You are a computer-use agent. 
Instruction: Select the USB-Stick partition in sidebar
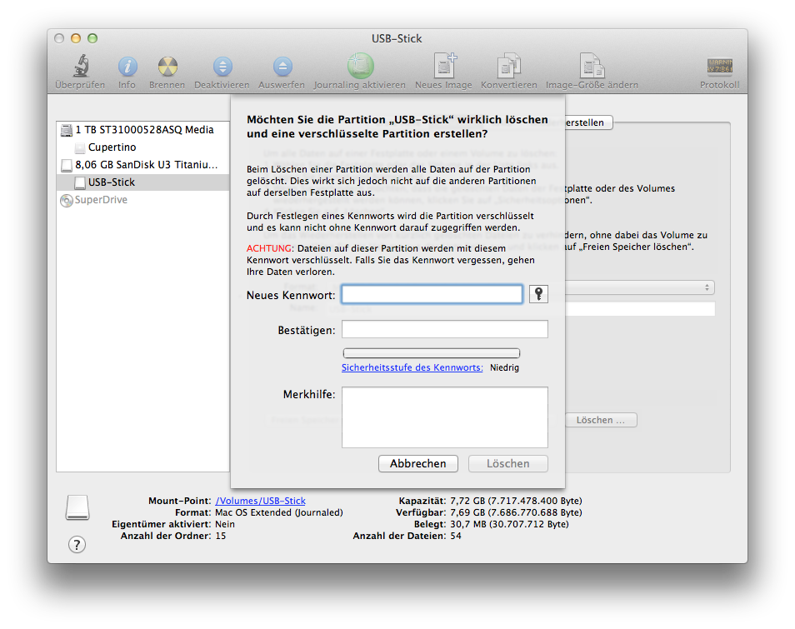(x=143, y=182)
